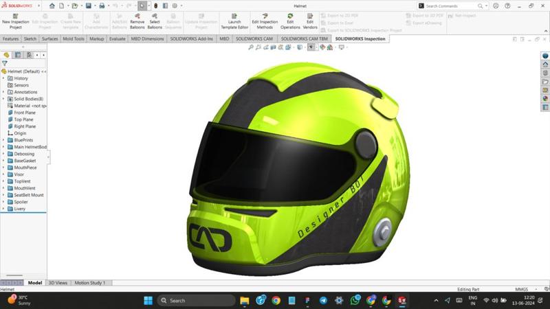Viewport: 550px width, 309px height.
Task: Save the Helmet part with the Save icon
Action: pos(89,5)
